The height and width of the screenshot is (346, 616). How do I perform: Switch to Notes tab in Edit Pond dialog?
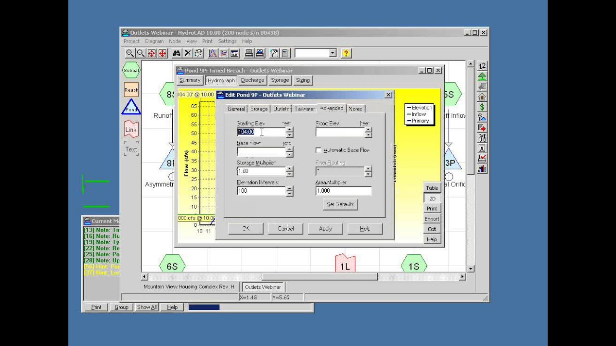355,109
